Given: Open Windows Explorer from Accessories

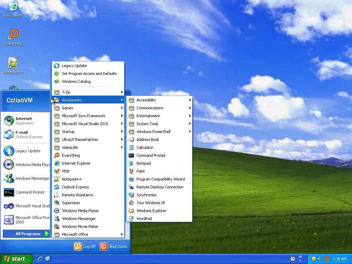Looking at the screenshot, I should (159, 211).
